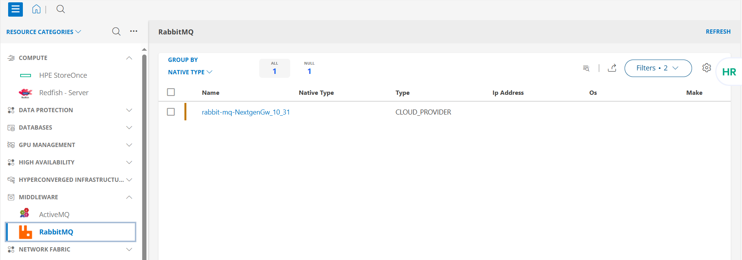Click the sidebar vertical scrollbar
The height and width of the screenshot is (260, 742).
coord(144,157)
